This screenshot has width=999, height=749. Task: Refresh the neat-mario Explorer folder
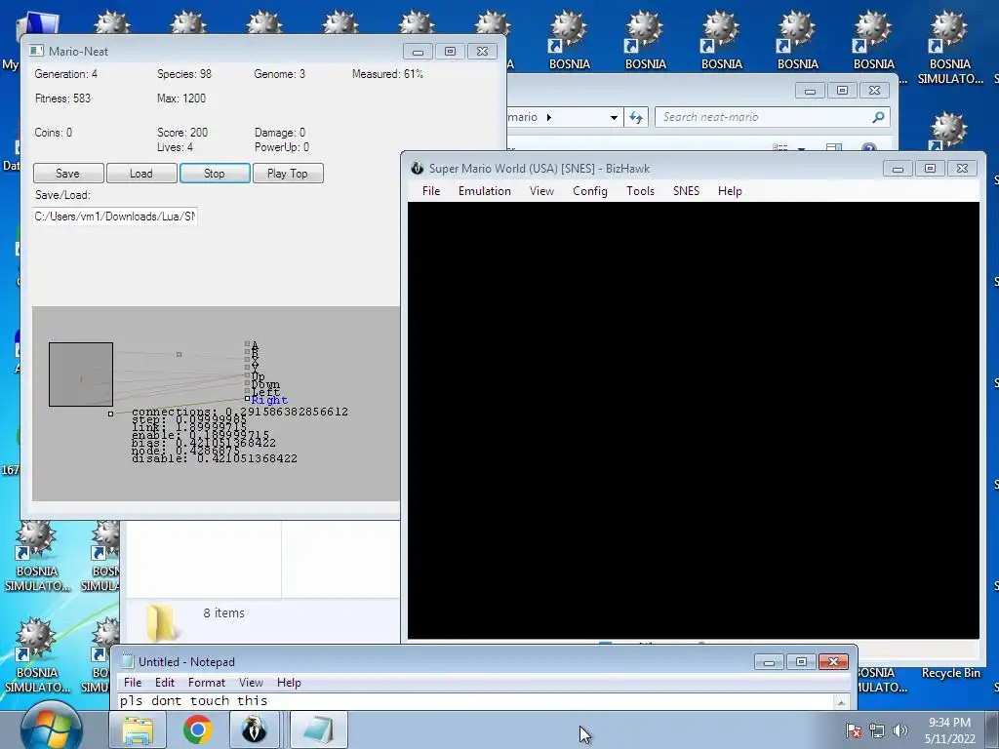click(x=636, y=117)
